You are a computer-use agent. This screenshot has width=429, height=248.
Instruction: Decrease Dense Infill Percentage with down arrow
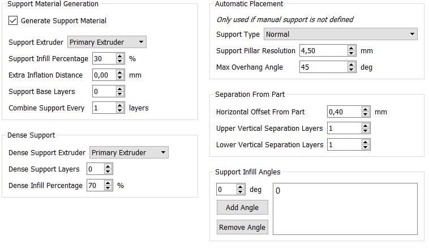click(x=108, y=188)
